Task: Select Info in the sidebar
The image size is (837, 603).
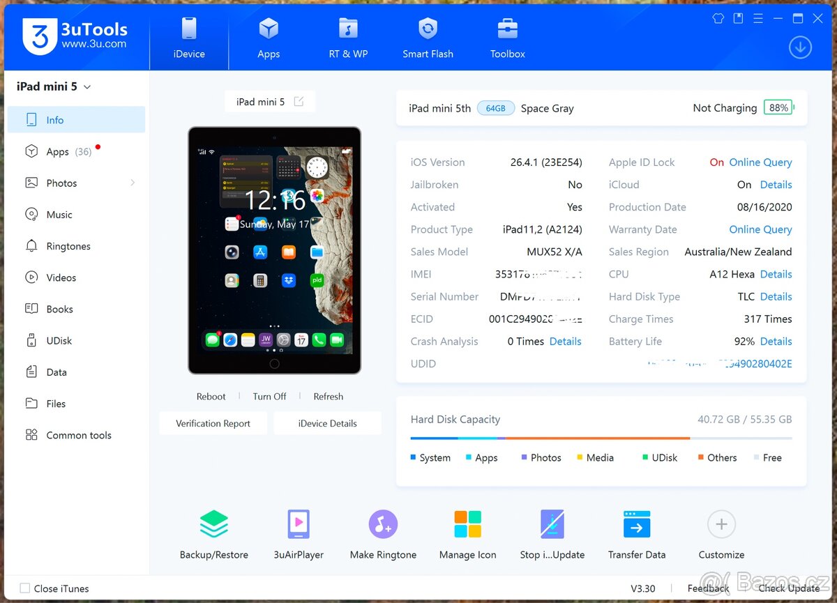Action: pos(76,120)
